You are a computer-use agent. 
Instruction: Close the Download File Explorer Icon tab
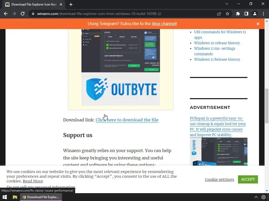(x=61, y=4)
